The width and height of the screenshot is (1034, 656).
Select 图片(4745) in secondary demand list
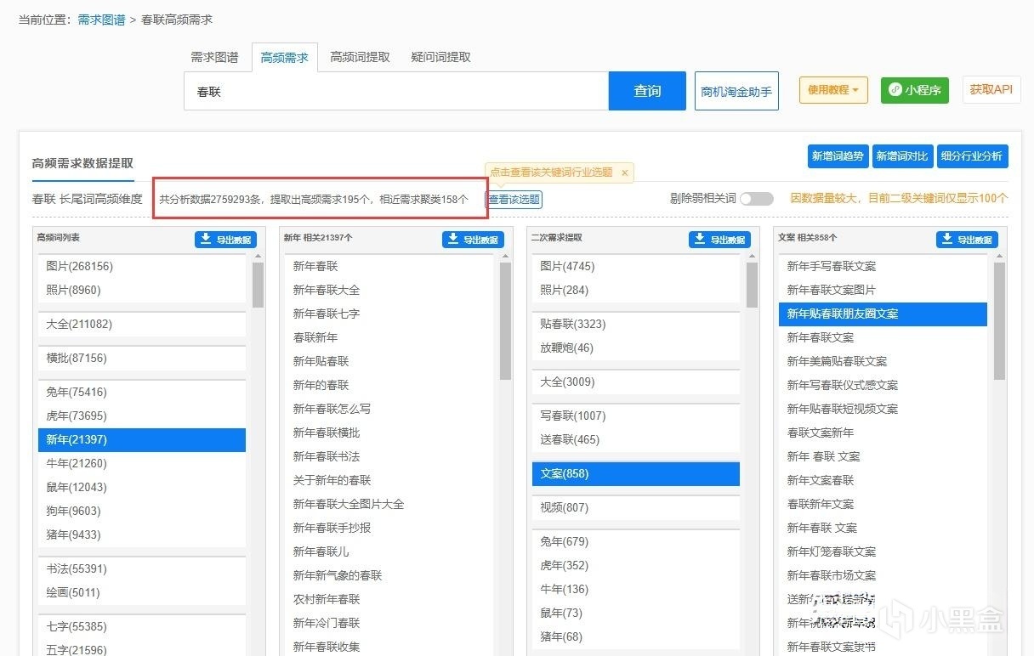coord(636,266)
